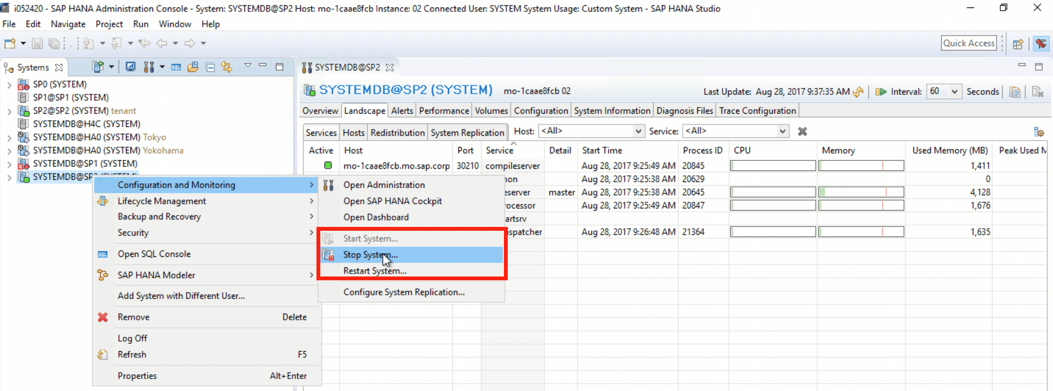Click the Last Edit Location icon
Screen dimensions: 1053x391
144,44
